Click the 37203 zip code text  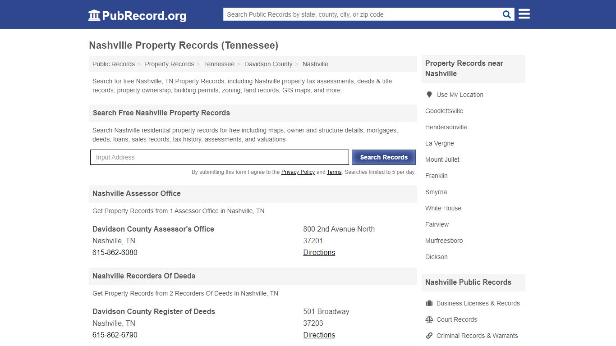313,323
